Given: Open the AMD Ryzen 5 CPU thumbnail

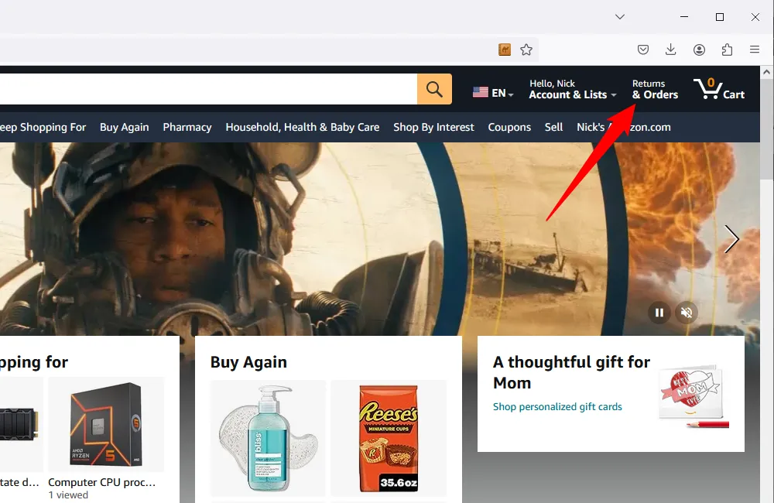Looking at the screenshot, I should (x=106, y=424).
